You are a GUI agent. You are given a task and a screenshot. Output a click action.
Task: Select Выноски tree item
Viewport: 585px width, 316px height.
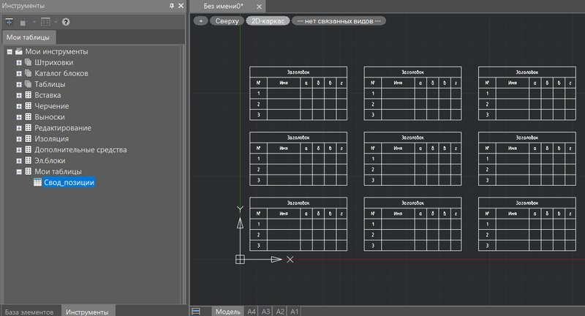(50, 117)
